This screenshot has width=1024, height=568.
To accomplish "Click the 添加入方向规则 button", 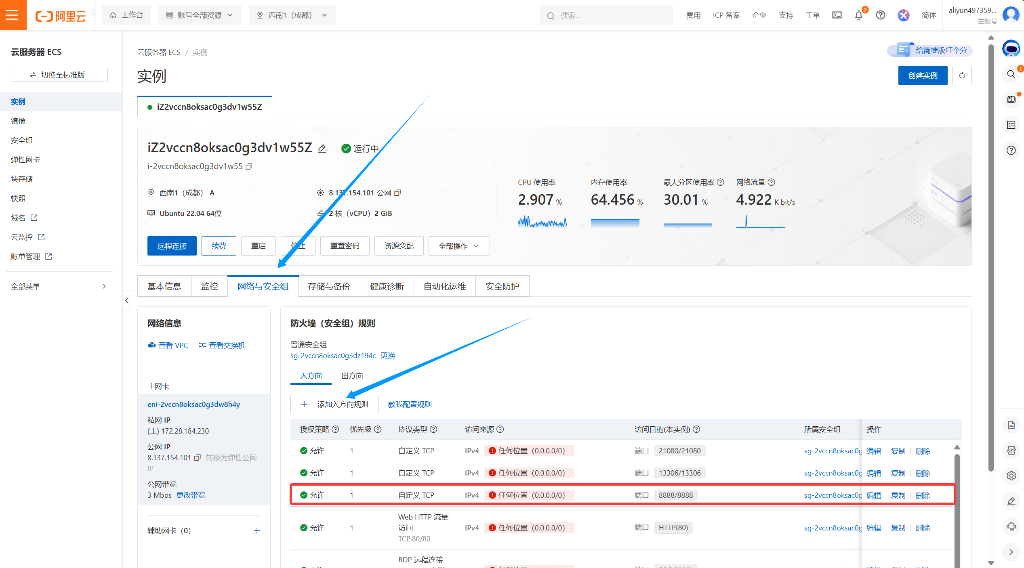I will point(334,404).
